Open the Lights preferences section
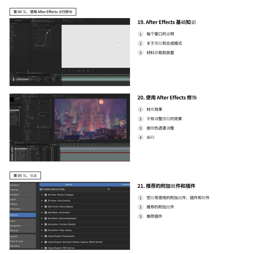This screenshot has height=254, width=261. point(23,199)
